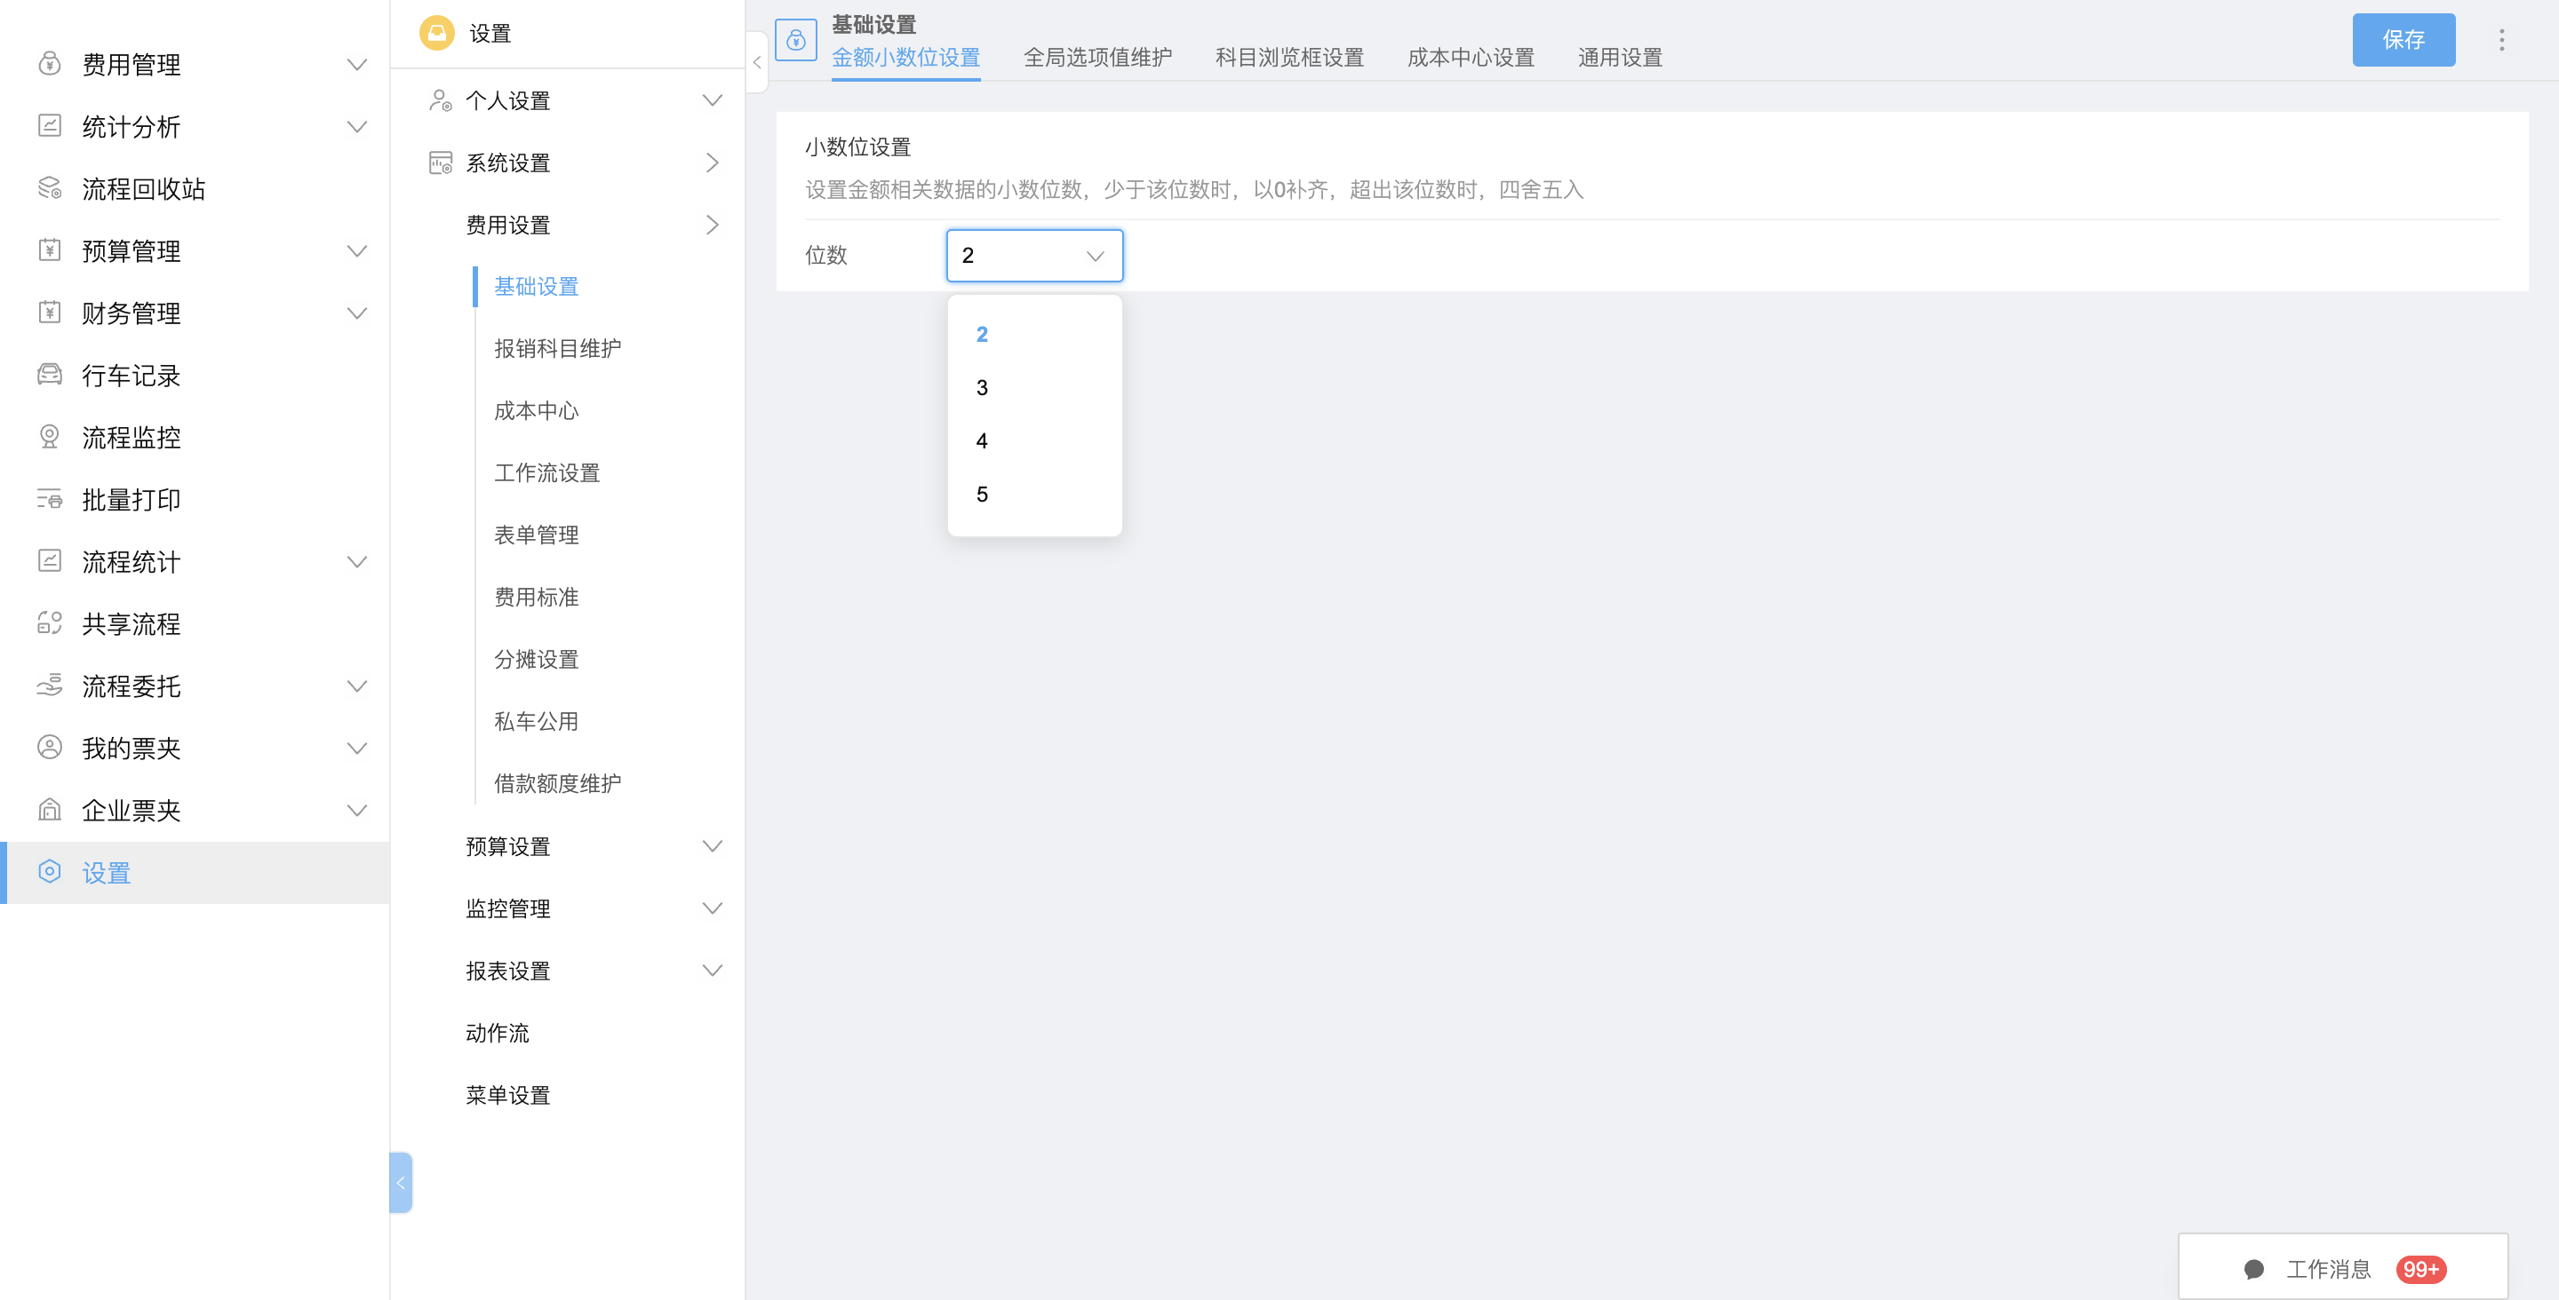Click the 费用管理 money bag icon
Screen dimensions: 2559x1300
tap(50, 65)
